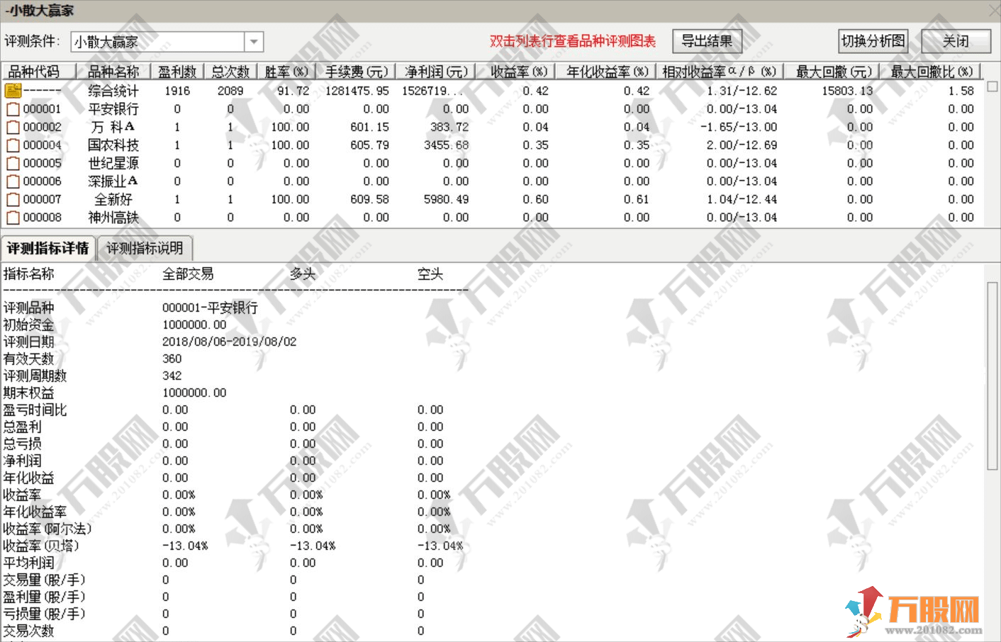Click the 收益率(贝塔) label
Image resolution: width=1001 pixels, height=642 pixels.
coord(41,546)
